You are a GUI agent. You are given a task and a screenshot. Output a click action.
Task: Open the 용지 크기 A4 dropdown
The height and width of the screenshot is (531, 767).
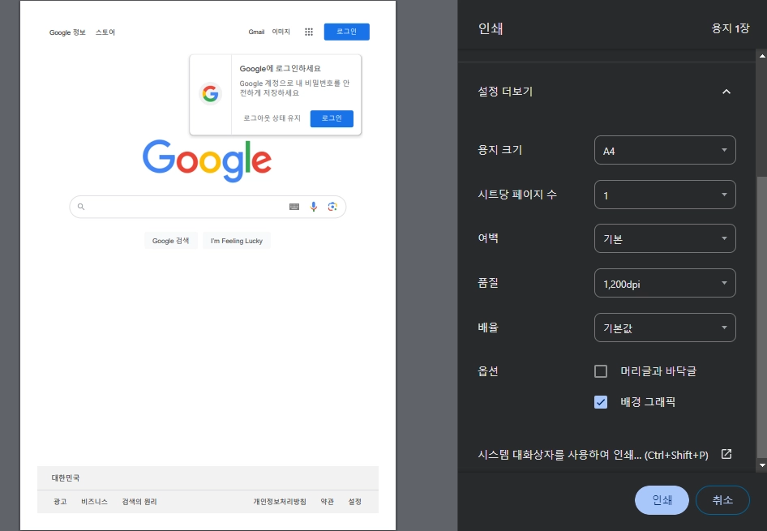[x=665, y=150]
